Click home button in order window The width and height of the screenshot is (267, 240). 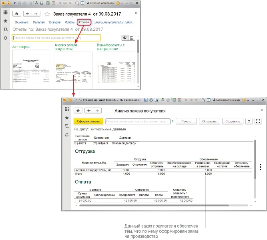17,14
